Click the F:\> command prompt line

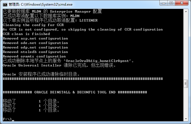(x=7, y=119)
